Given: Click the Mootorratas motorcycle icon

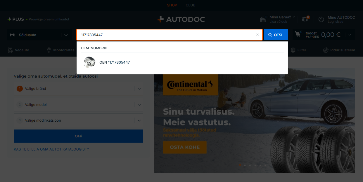Looking at the screenshot, I should [49, 50].
